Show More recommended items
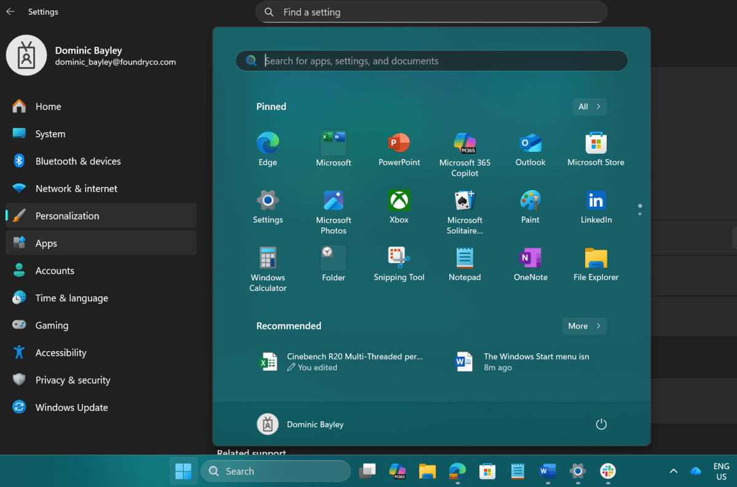The image size is (737, 487). (583, 326)
